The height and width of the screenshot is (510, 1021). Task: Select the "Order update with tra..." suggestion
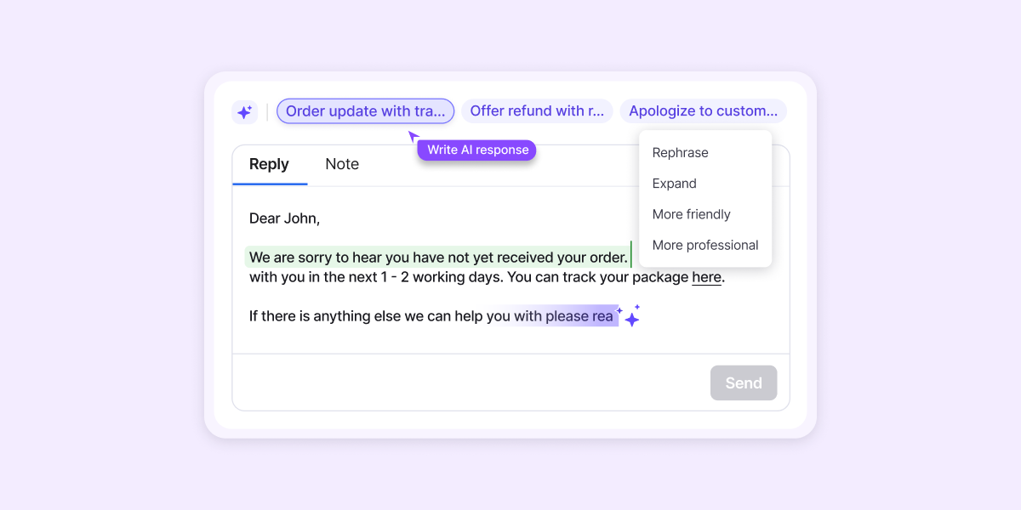point(366,111)
